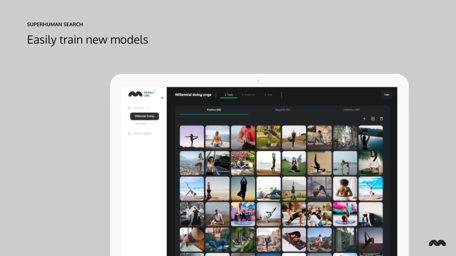Select the headstand on green mat thumbnail
The width and height of the screenshot is (456, 256).
pyautogui.click(x=294, y=189)
